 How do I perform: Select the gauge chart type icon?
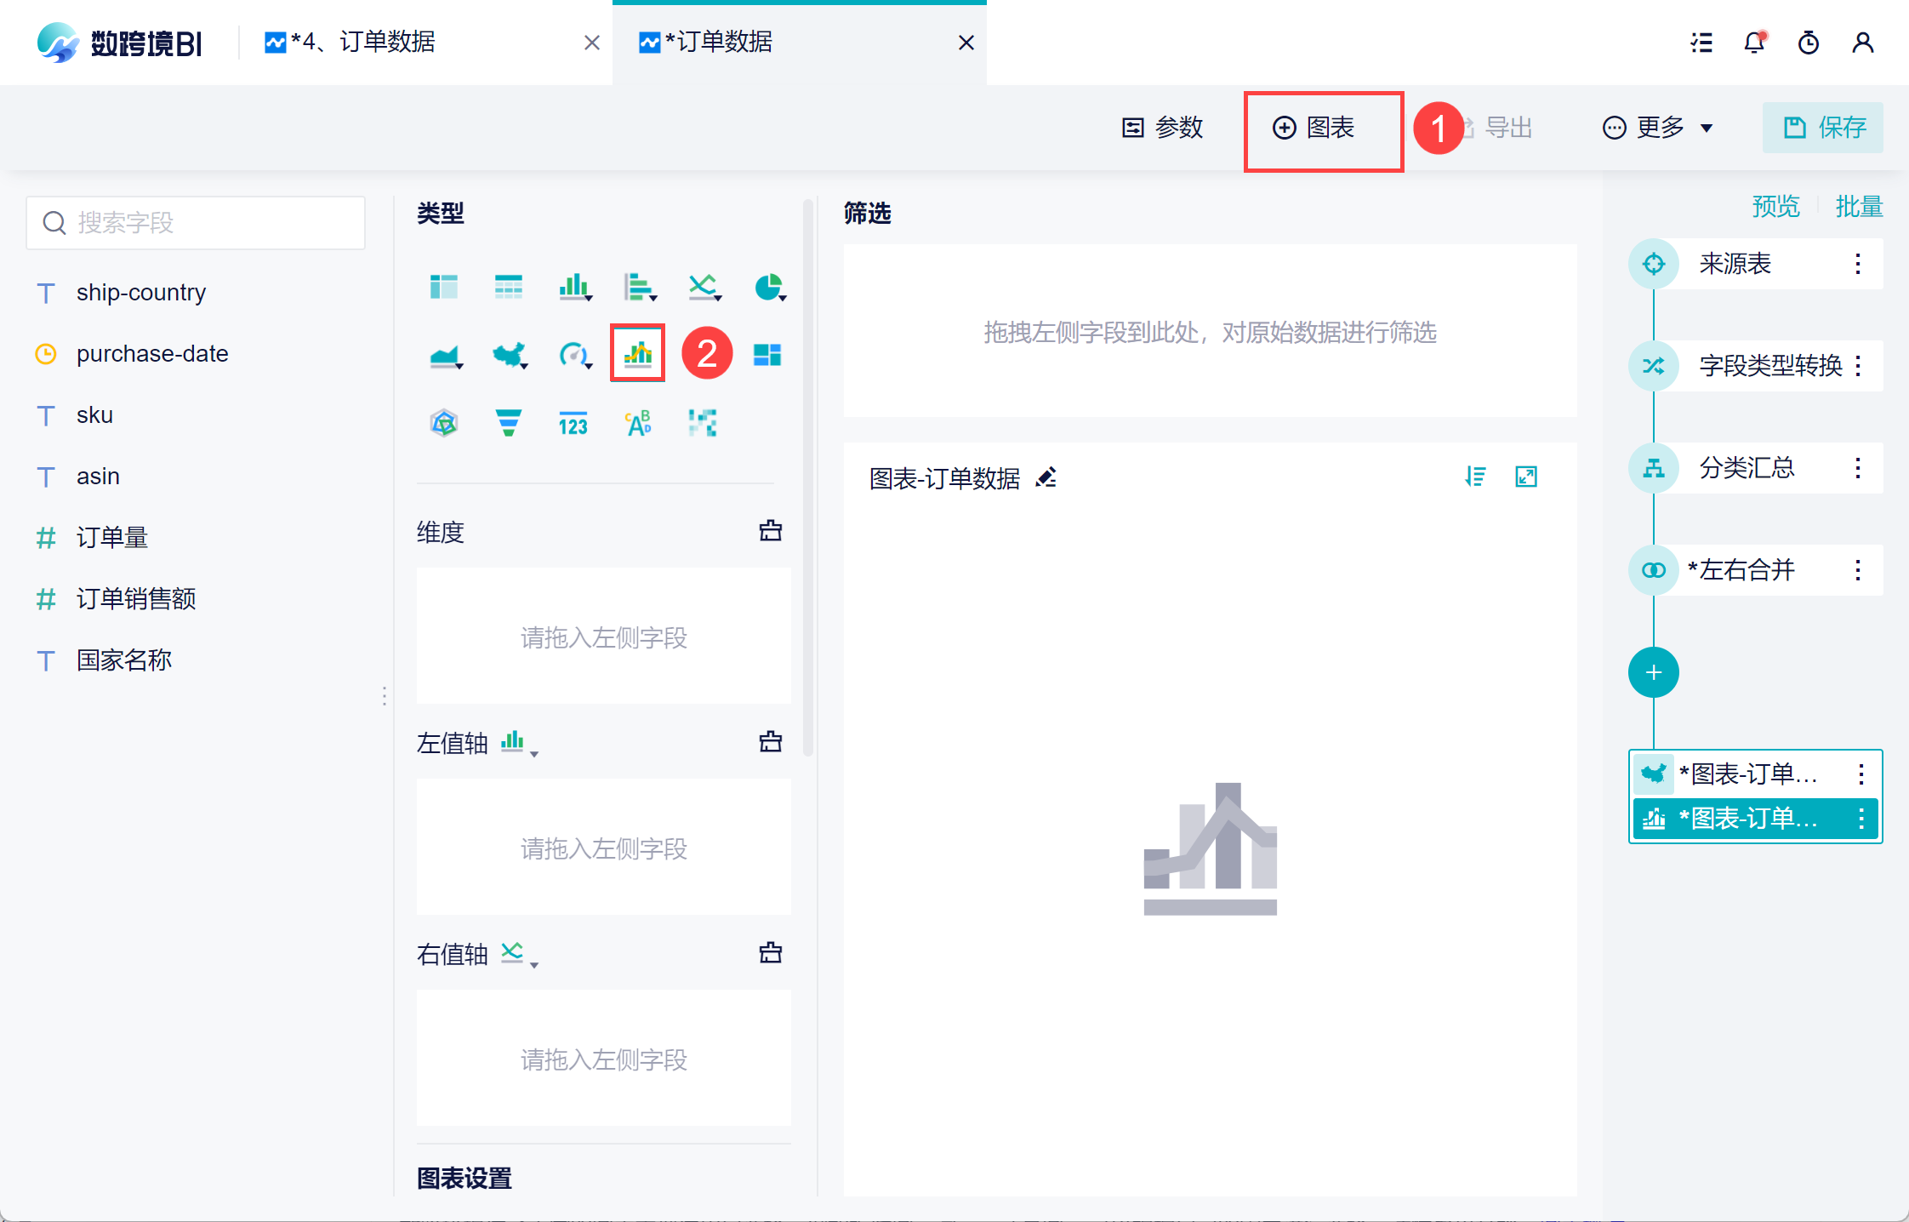click(574, 354)
